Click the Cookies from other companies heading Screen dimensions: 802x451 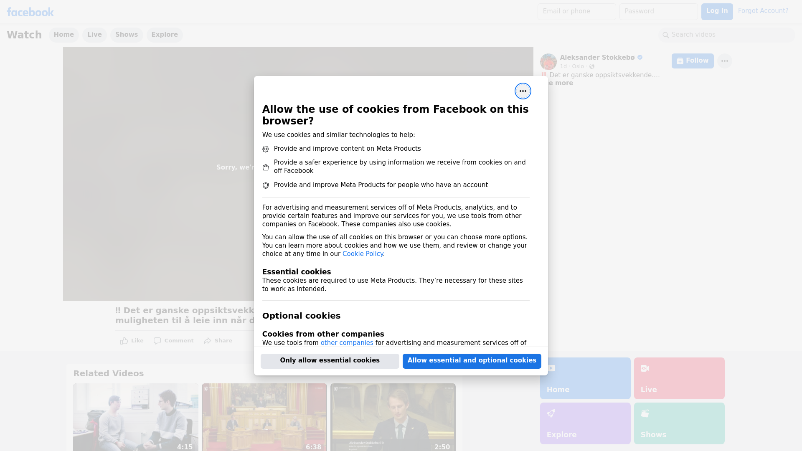pyautogui.click(x=323, y=334)
